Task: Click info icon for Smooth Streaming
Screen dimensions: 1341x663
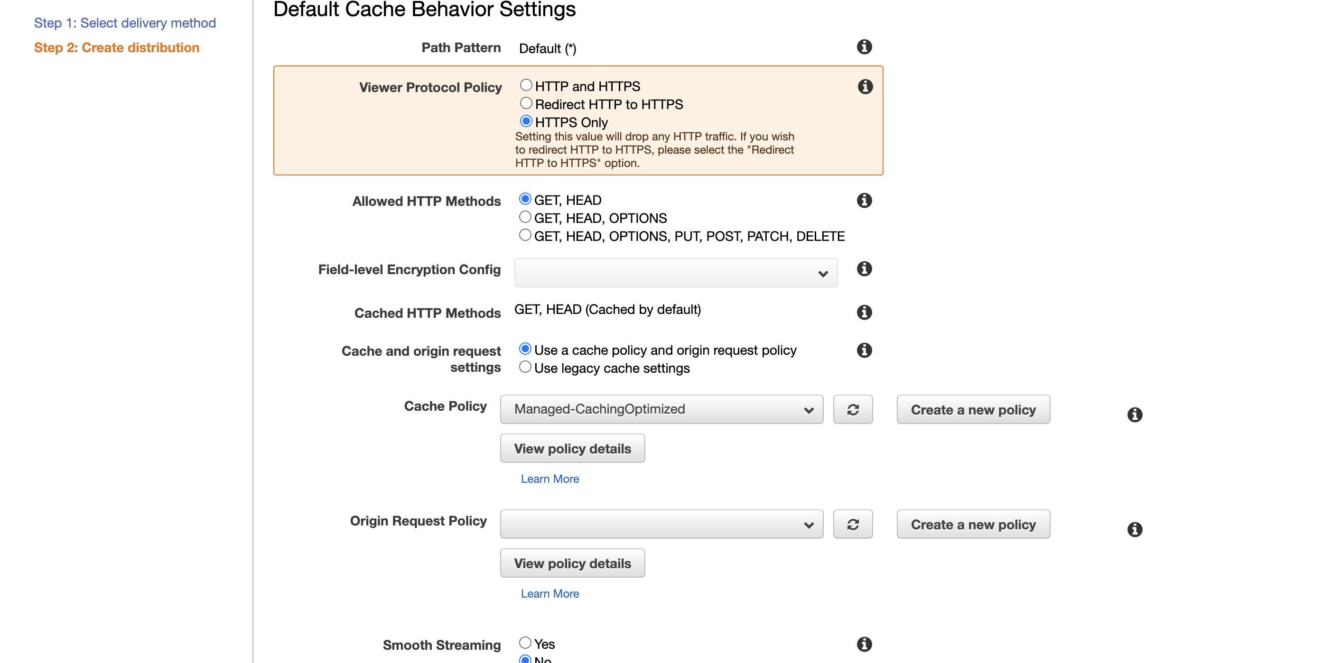Action: (864, 644)
